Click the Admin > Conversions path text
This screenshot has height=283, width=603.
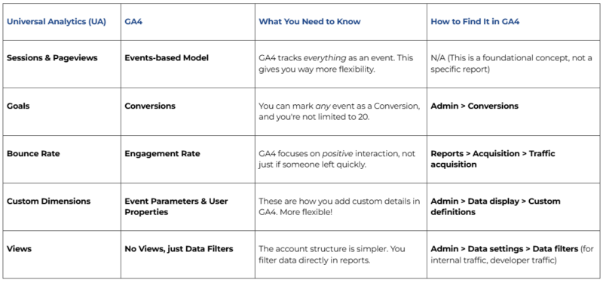475,106
